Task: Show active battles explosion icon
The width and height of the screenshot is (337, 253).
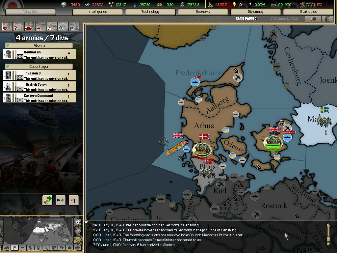Action: tap(63, 27)
